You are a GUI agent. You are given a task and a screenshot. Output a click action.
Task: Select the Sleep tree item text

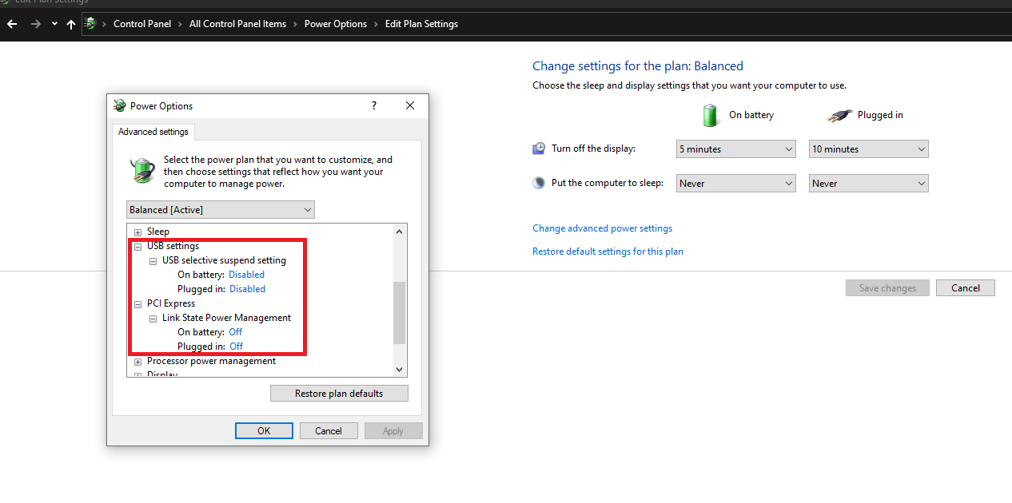pos(158,232)
